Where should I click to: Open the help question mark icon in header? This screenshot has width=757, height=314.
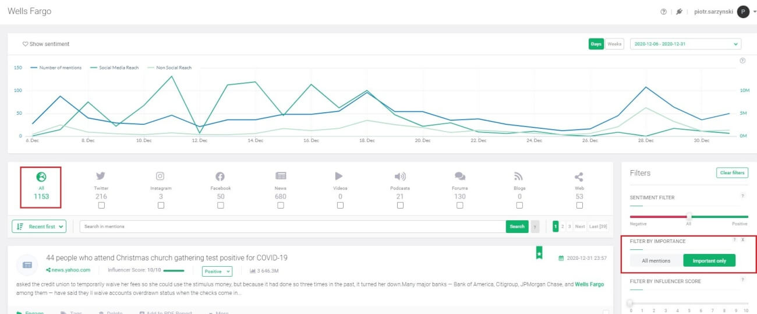tap(663, 12)
